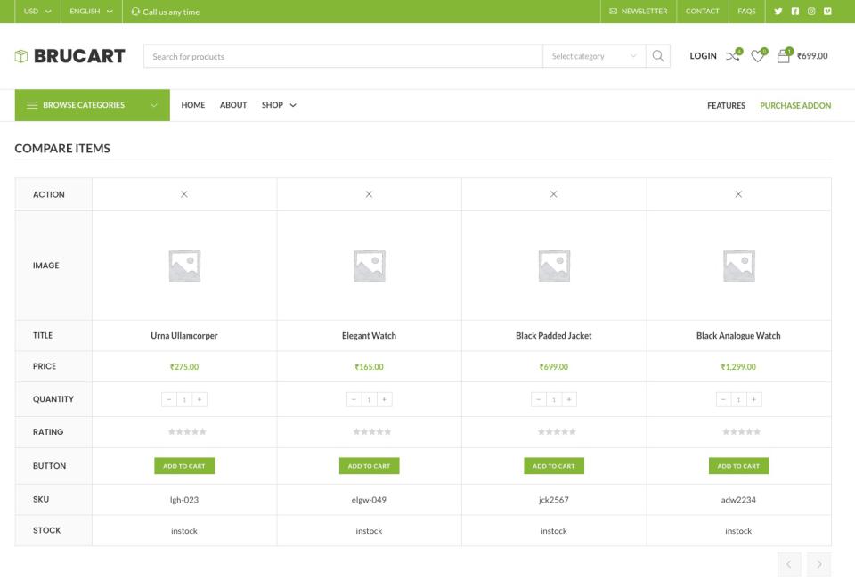Image resolution: width=855 pixels, height=581 pixels.
Task: Open the Instagram social link
Action: (811, 12)
